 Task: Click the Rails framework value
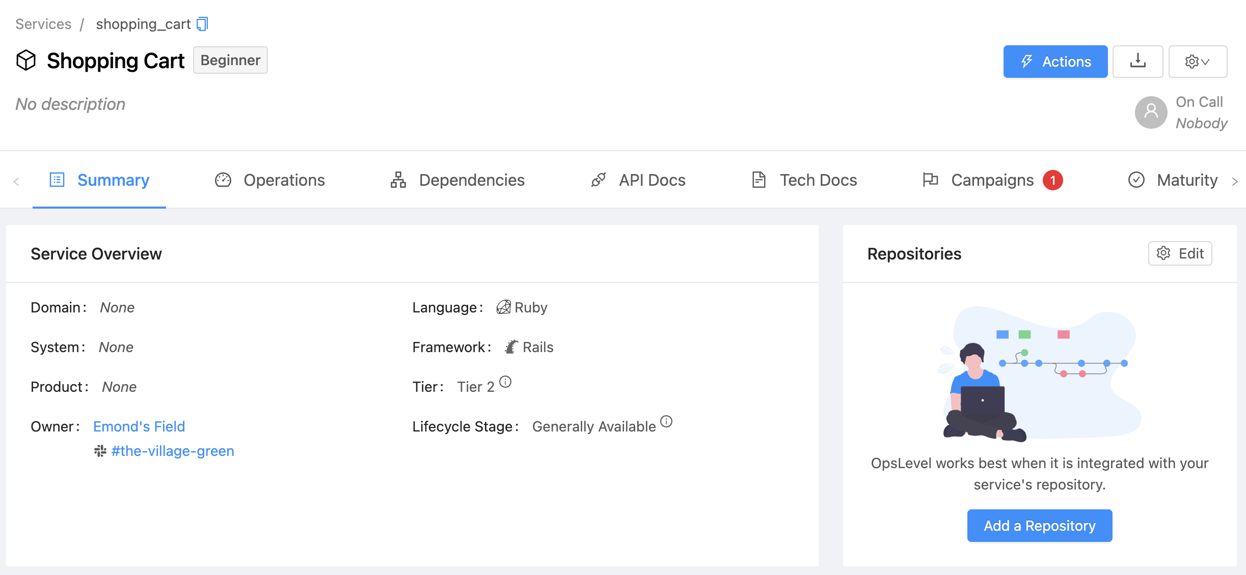pyautogui.click(x=538, y=347)
